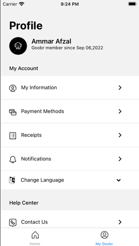Expand the Change Language dropdown arrow
139x246 pixels.
[x=118, y=180]
